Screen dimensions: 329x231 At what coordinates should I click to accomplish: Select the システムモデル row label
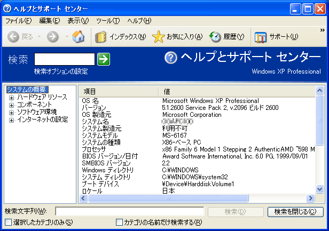[100, 136]
